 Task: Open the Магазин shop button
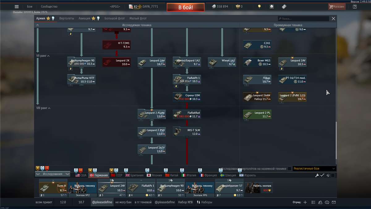click(337, 7)
